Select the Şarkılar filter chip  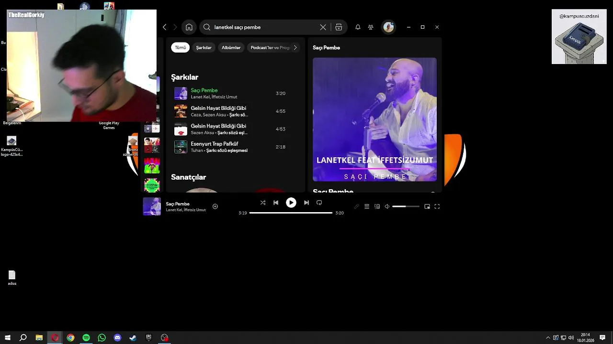click(204, 47)
